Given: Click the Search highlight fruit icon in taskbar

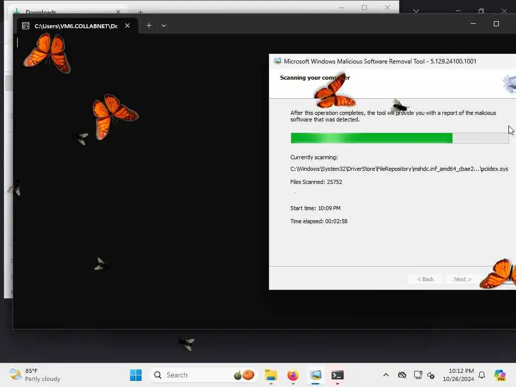Looking at the screenshot, I should click(x=244, y=375).
